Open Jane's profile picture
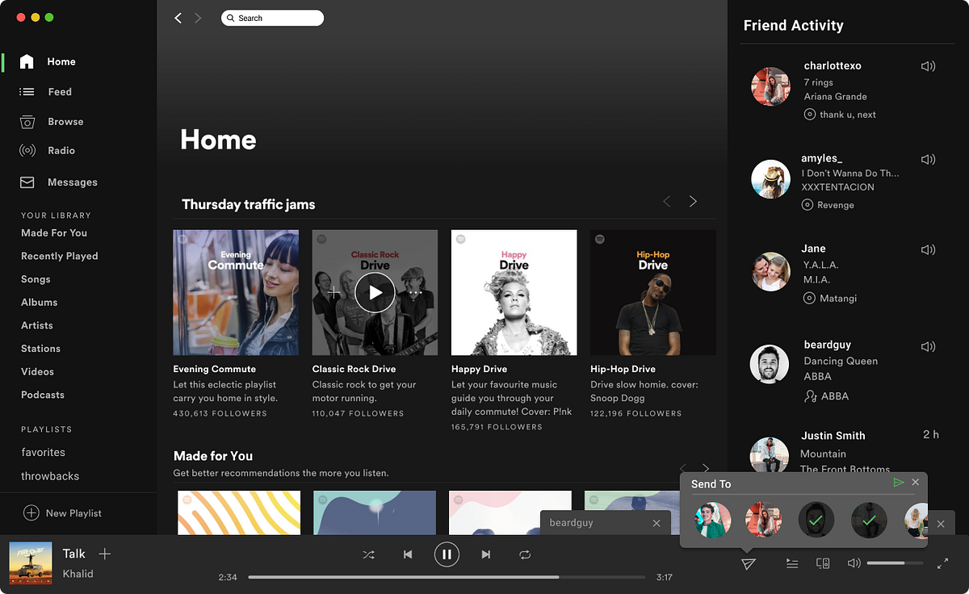Image resolution: width=969 pixels, height=594 pixels. point(770,271)
